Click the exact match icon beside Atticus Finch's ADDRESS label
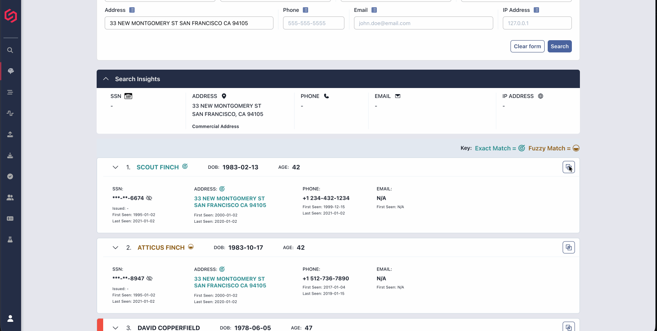Image resolution: width=657 pixels, height=331 pixels. click(222, 269)
